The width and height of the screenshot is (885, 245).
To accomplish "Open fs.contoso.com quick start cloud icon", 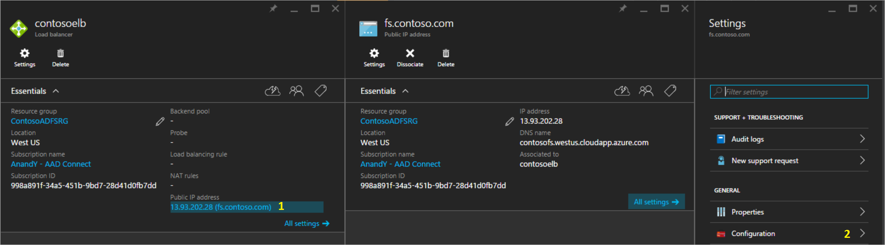I will 622,91.
